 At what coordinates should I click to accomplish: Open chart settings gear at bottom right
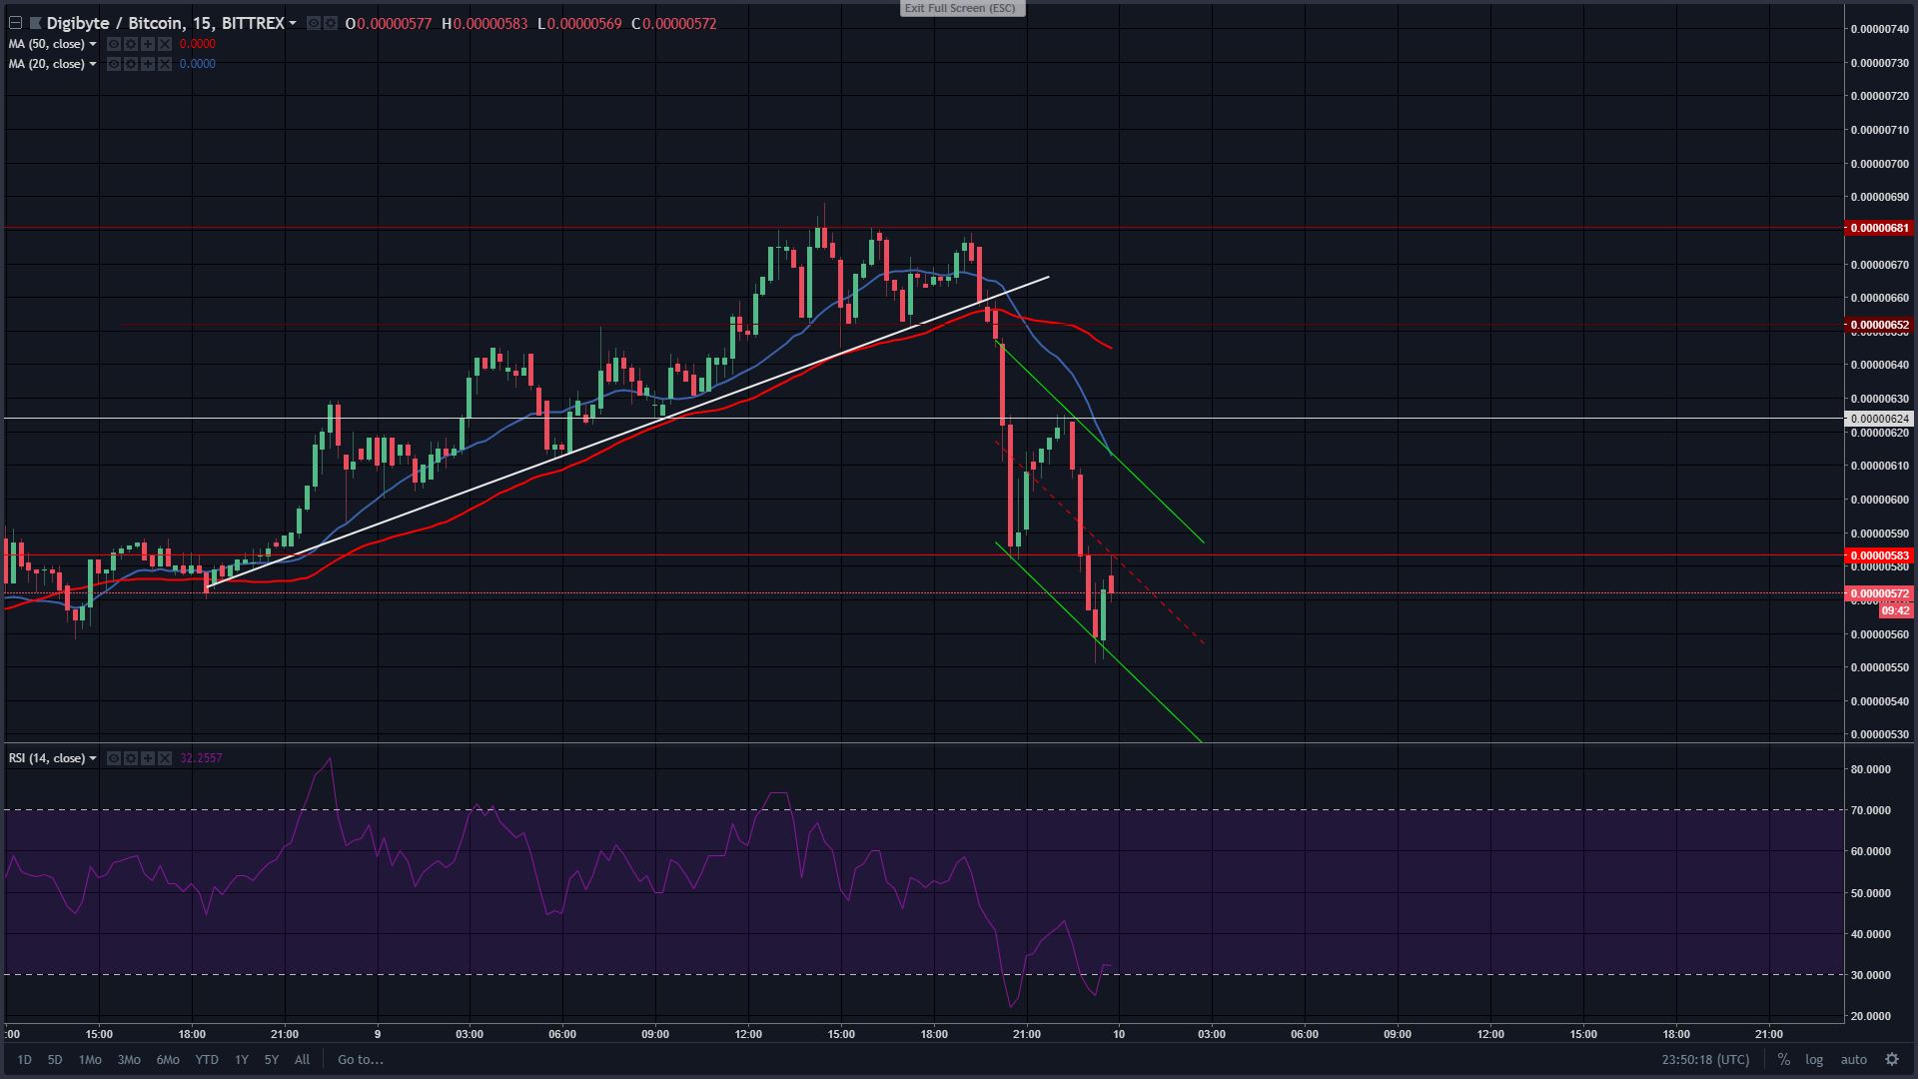tap(1892, 1059)
